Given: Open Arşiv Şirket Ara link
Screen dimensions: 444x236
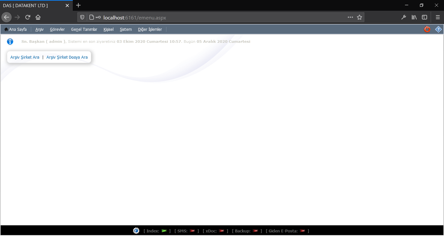Looking at the screenshot, I should click(x=25, y=57).
